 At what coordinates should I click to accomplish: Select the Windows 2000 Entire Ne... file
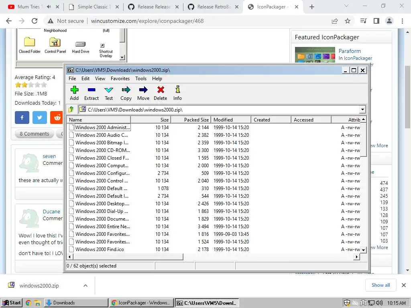coord(102,227)
